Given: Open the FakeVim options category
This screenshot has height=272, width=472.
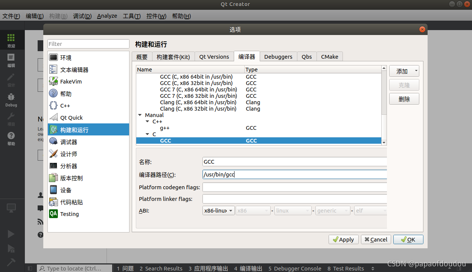Looking at the screenshot, I should [88, 82].
